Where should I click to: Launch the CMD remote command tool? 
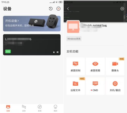(95, 86)
